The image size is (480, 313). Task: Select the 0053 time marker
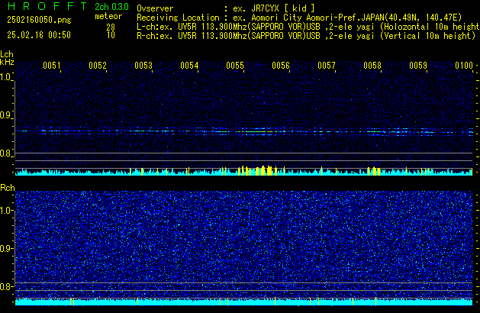click(x=143, y=66)
